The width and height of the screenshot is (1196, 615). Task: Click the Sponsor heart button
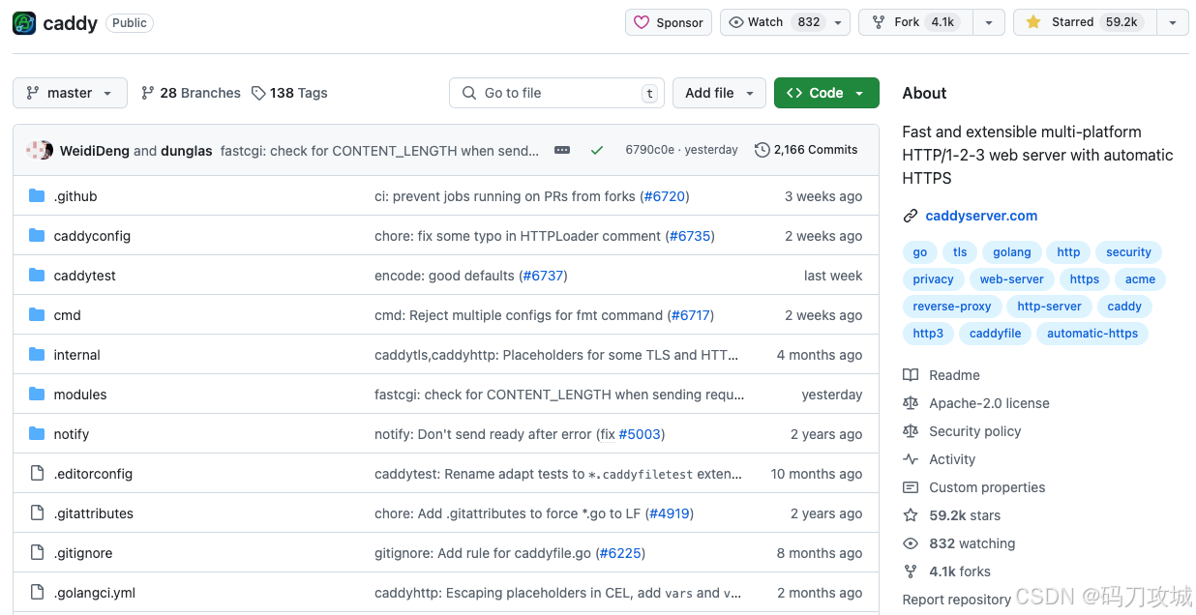point(669,22)
